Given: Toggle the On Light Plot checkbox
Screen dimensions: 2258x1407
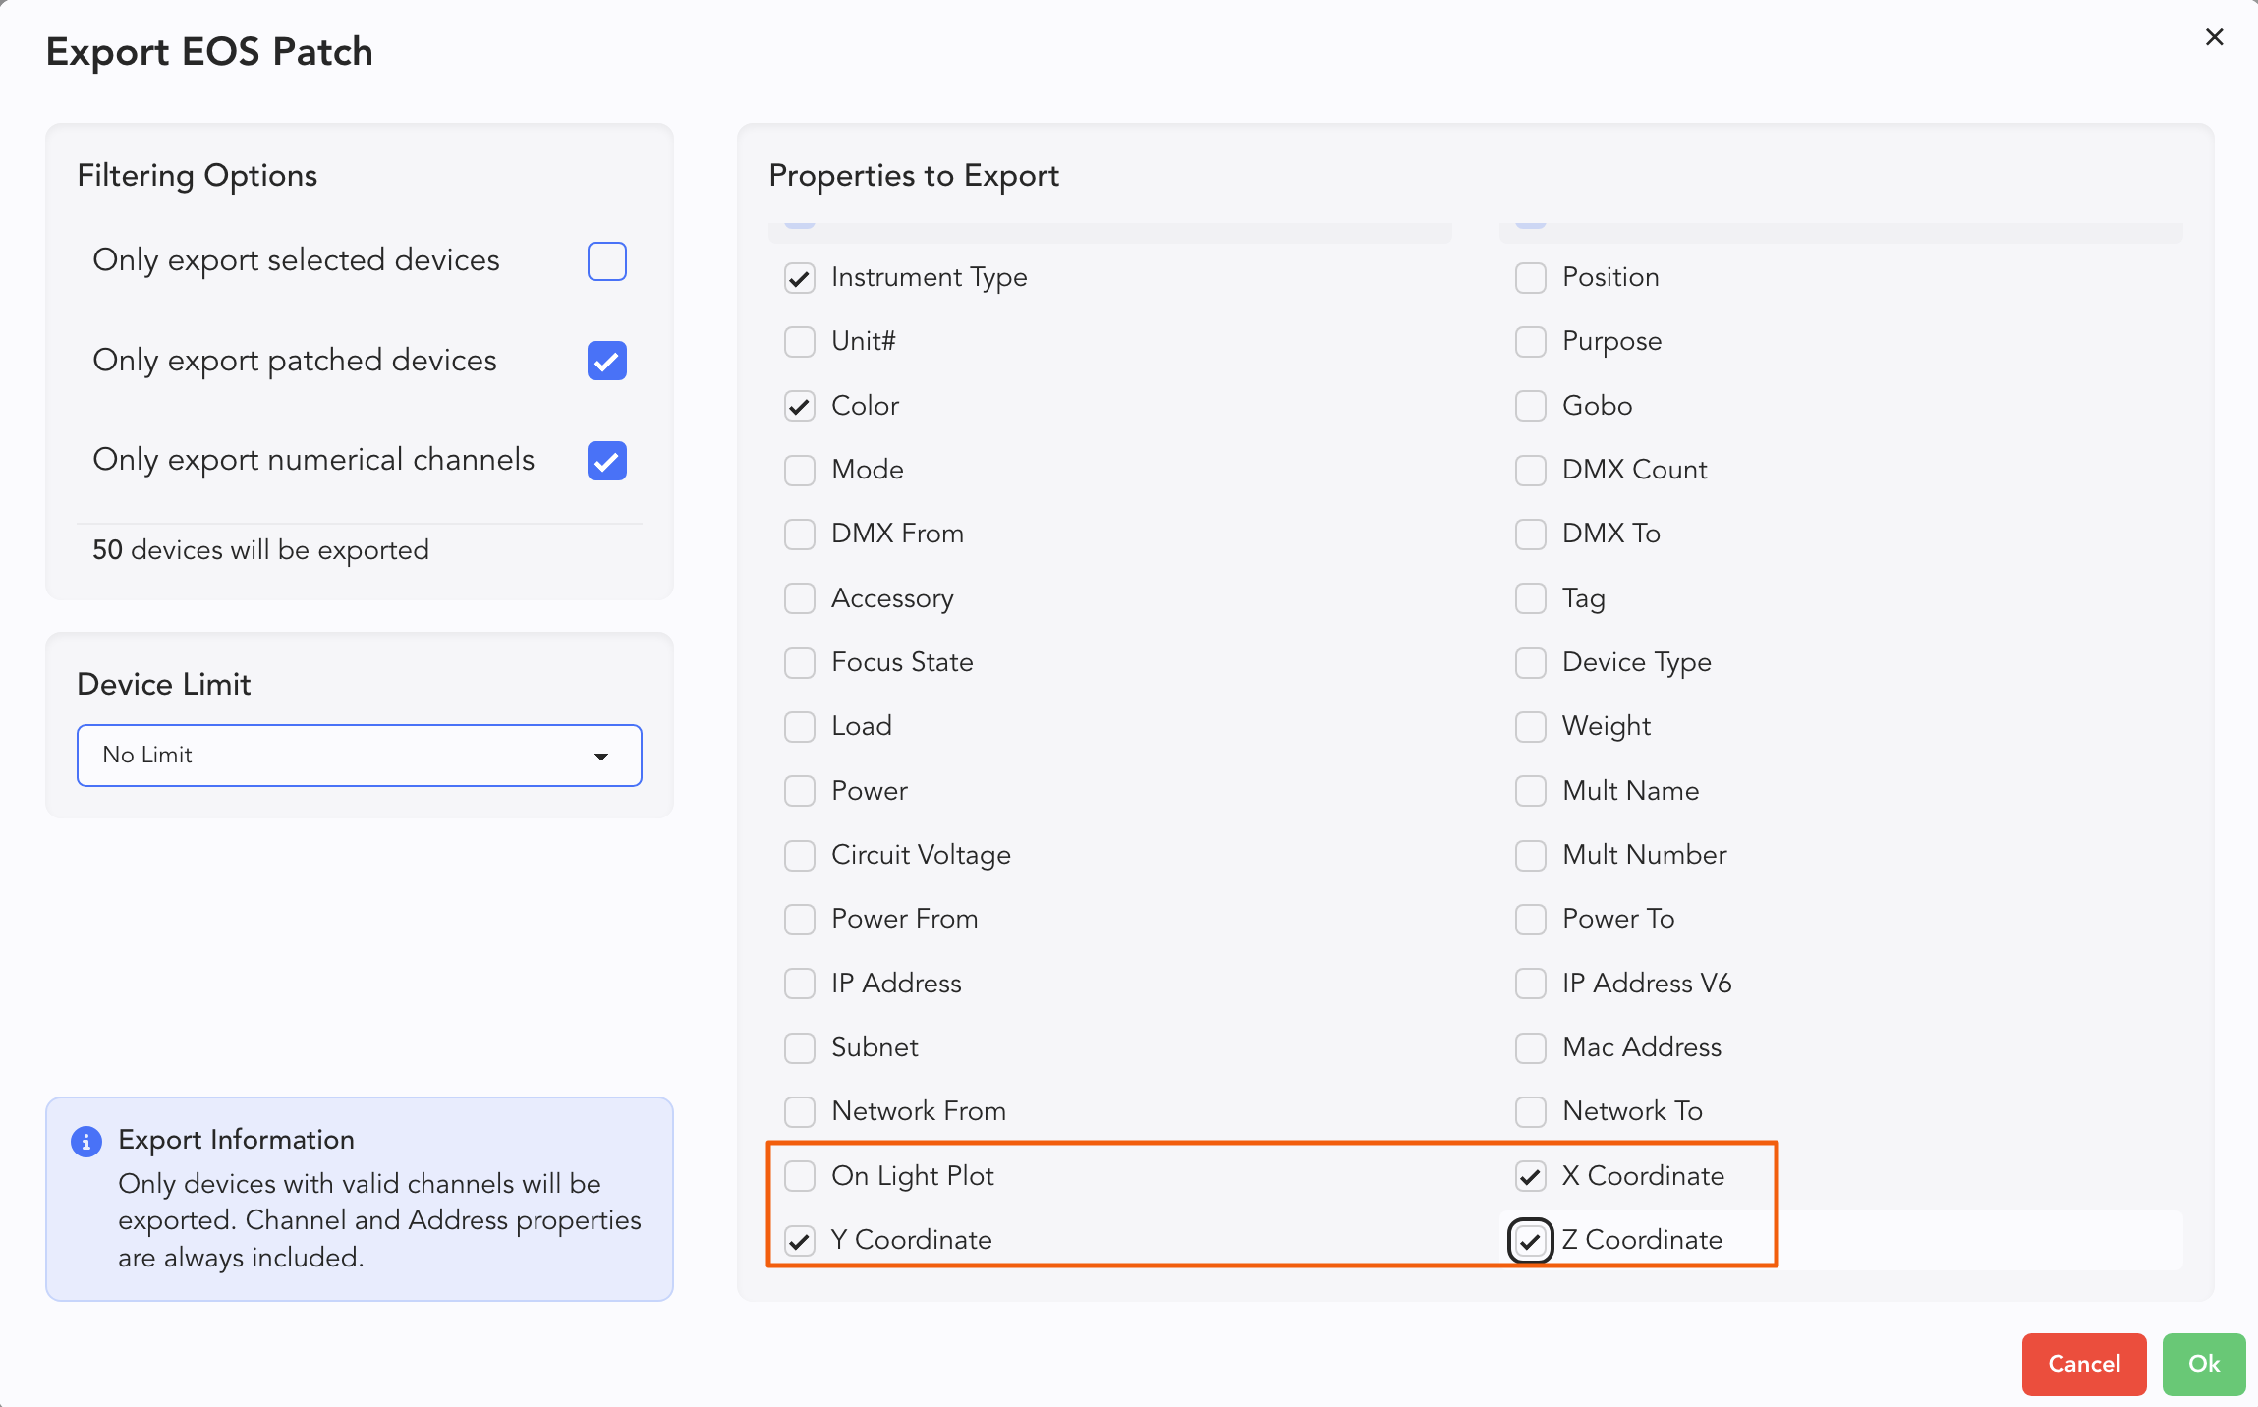Looking at the screenshot, I should pyautogui.click(x=800, y=1176).
